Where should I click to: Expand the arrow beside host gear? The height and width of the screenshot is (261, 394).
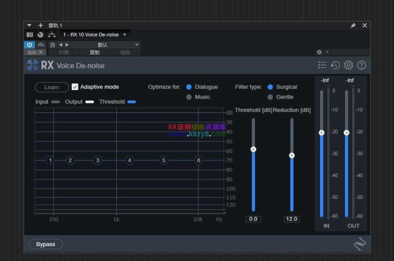327,52
